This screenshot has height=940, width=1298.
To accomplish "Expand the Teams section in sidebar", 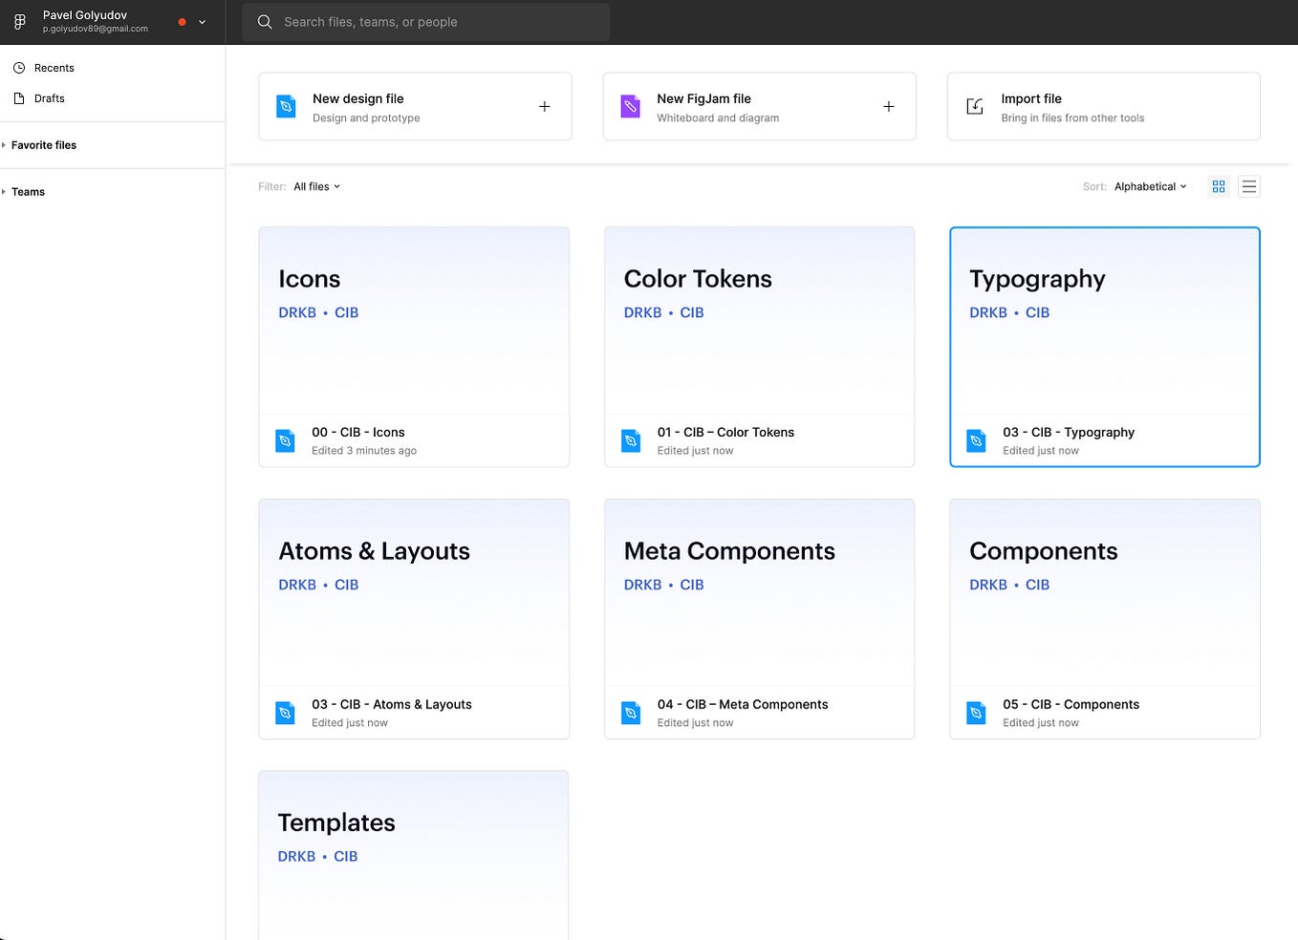I will (x=27, y=192).
